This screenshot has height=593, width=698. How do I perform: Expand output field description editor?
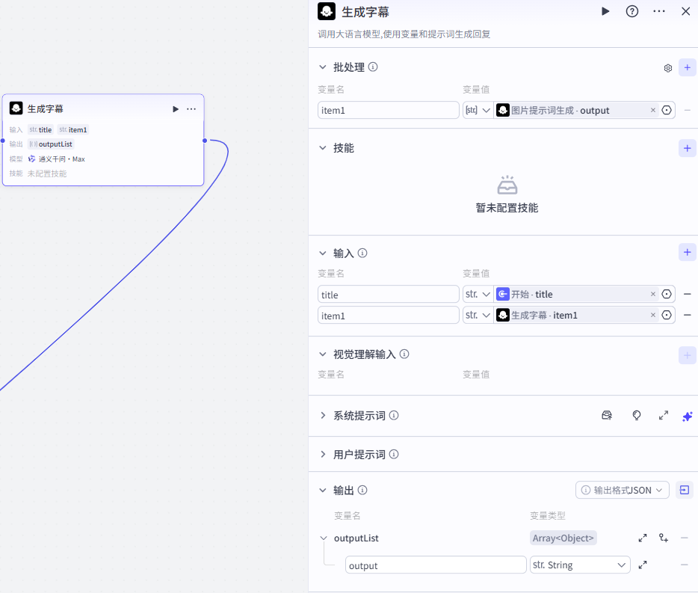pos(643,565)
